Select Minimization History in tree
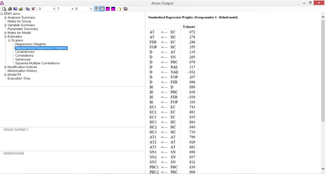Image resolution: width=326 pixels, height=174 pixels. (22, 71)
